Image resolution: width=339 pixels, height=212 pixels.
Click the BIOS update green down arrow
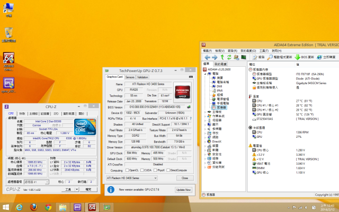coord(305,57)
